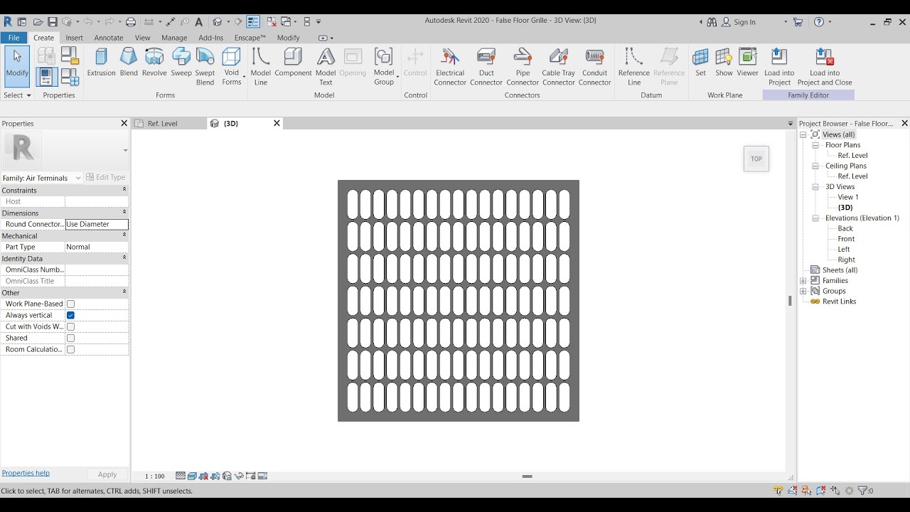Click Load into Project and Close
The height and width of the screenshot is (512, 910).
[x=825, y=66]
